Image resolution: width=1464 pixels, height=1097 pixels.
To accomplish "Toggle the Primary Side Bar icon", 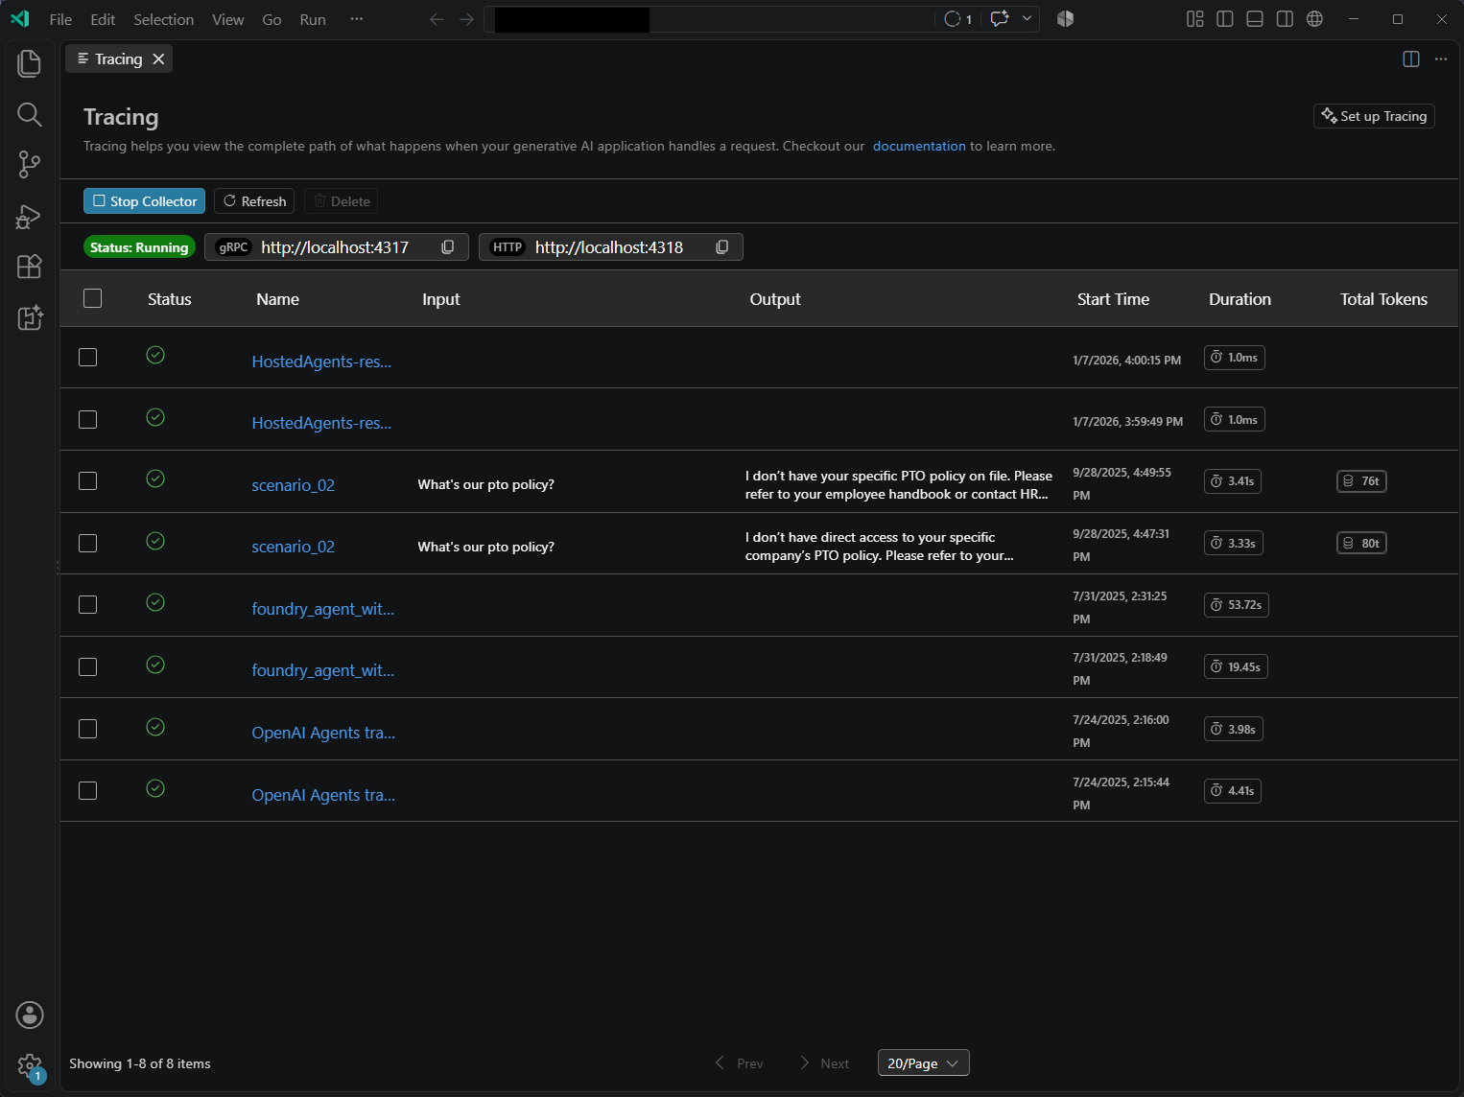I will (x=1225, y=19).
